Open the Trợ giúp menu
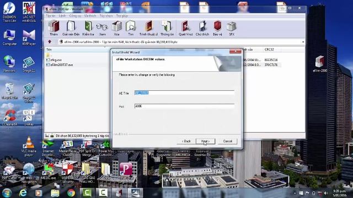Screen dimensions: 353x198 tap(122, 16)
